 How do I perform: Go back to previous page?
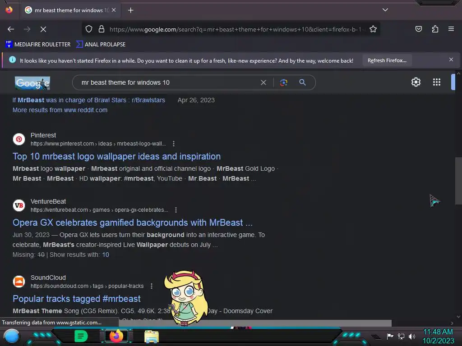(11, 29)
